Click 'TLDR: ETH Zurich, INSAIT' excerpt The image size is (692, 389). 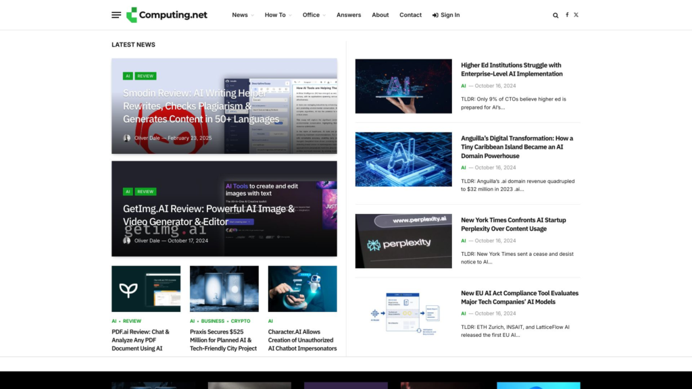[x=515, y=331]
